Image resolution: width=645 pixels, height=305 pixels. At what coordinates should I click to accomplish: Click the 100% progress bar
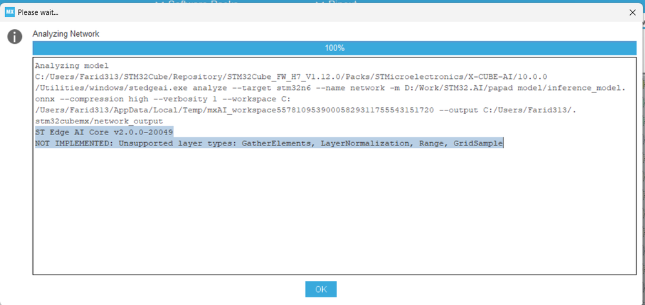click(x=334, y=48)
